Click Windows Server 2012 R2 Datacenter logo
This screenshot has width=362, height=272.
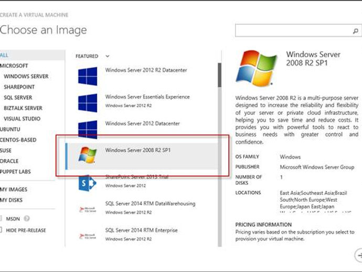(88, 76)
